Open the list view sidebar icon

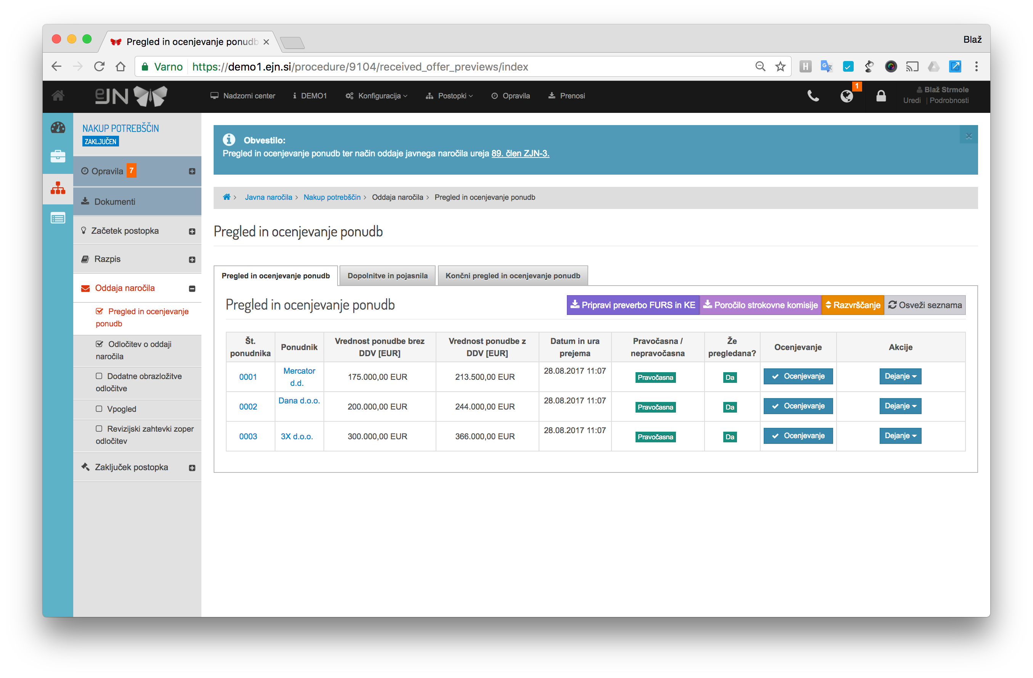point(58,218)
